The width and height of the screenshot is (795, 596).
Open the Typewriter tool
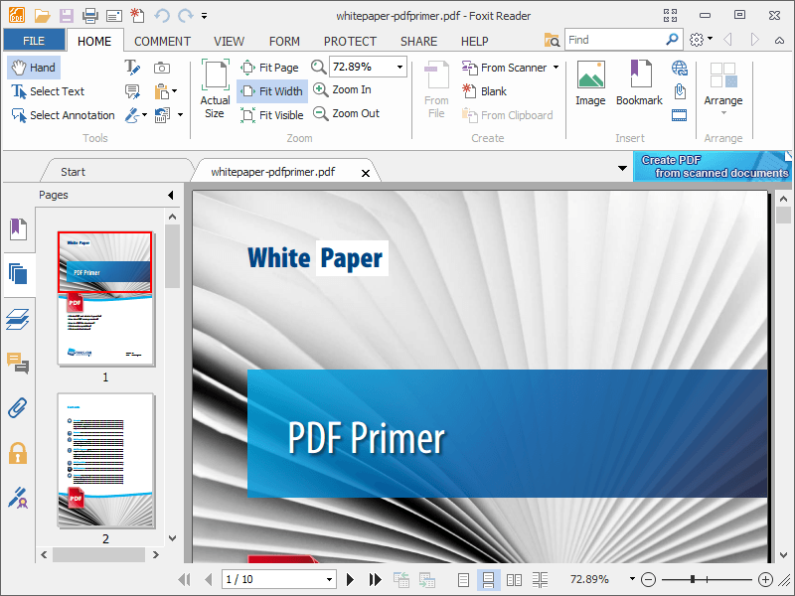click(132, 68)
